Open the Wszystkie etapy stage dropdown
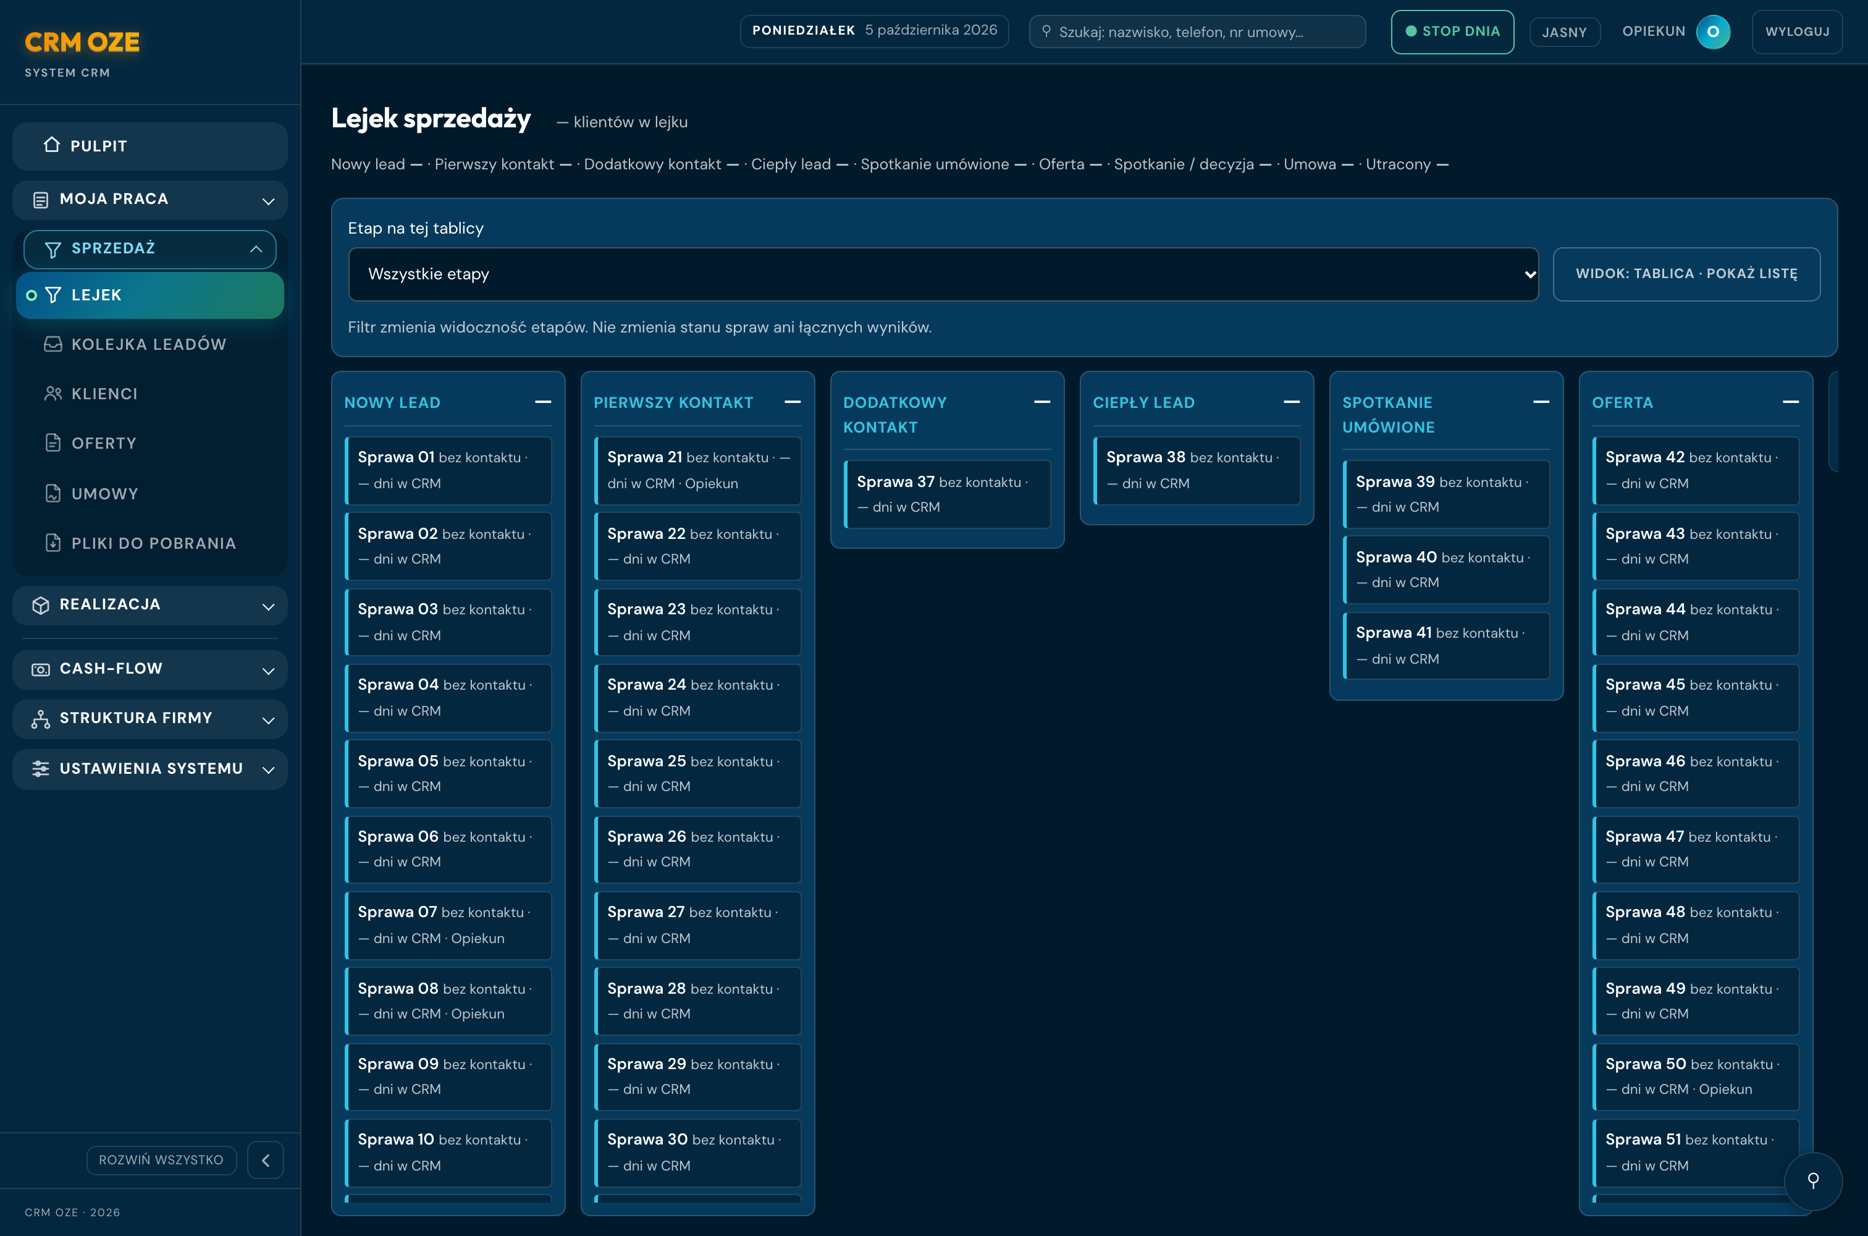 [x=943, y=274]
